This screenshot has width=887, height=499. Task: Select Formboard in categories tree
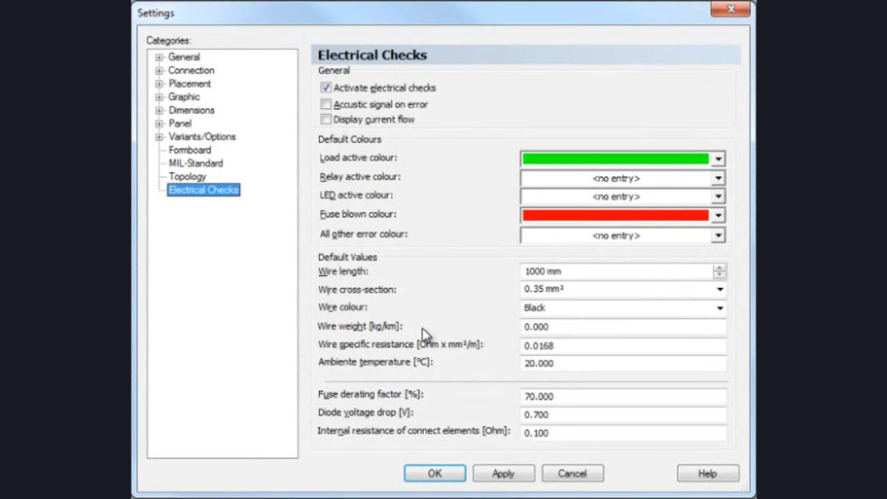click(x=190, y=150)
